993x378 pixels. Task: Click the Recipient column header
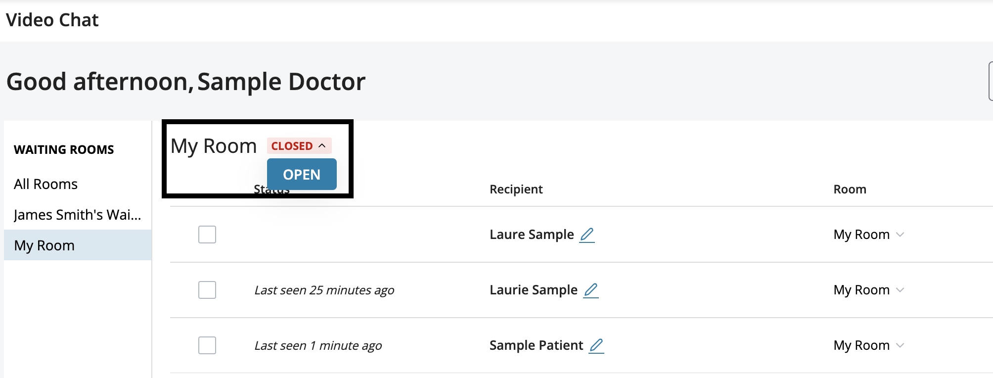pos(516,189)
